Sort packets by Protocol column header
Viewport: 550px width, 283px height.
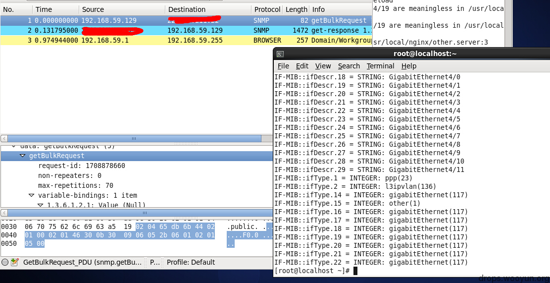point(267,9)
